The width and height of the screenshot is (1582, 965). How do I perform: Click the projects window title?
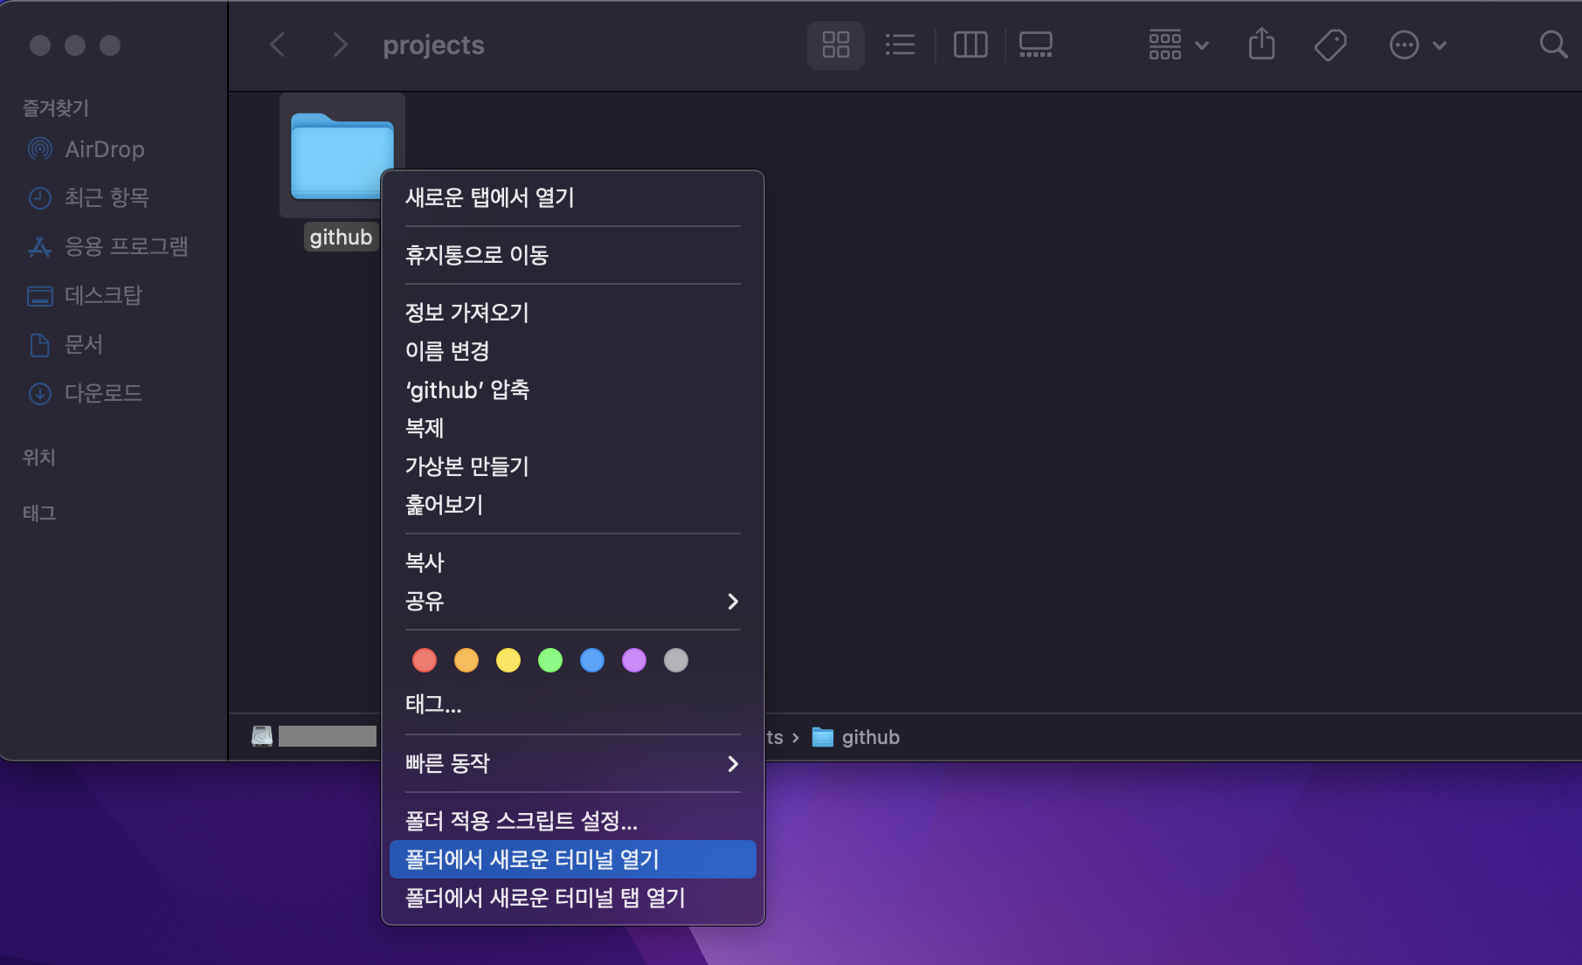point(433,45)
